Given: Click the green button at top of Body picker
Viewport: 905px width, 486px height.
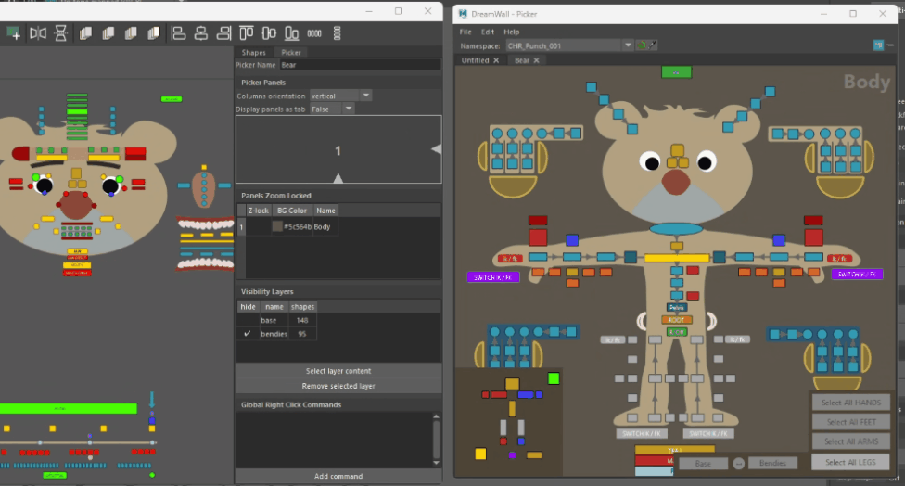Looking at the screenshot, I should 677,72.
